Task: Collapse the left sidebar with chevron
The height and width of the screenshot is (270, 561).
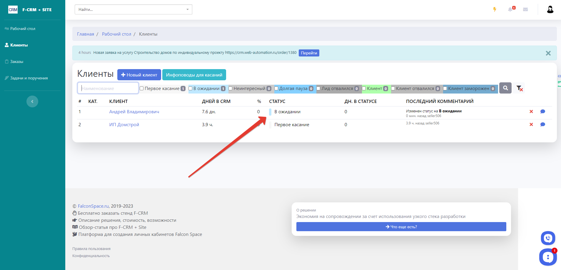Action: click(x=32, y=101)
